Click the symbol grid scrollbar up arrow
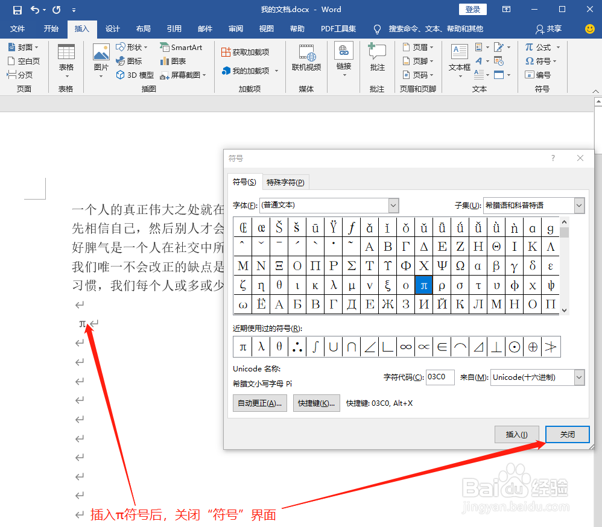The height and width of the screenshot is (527, 602). coord(564,222)
